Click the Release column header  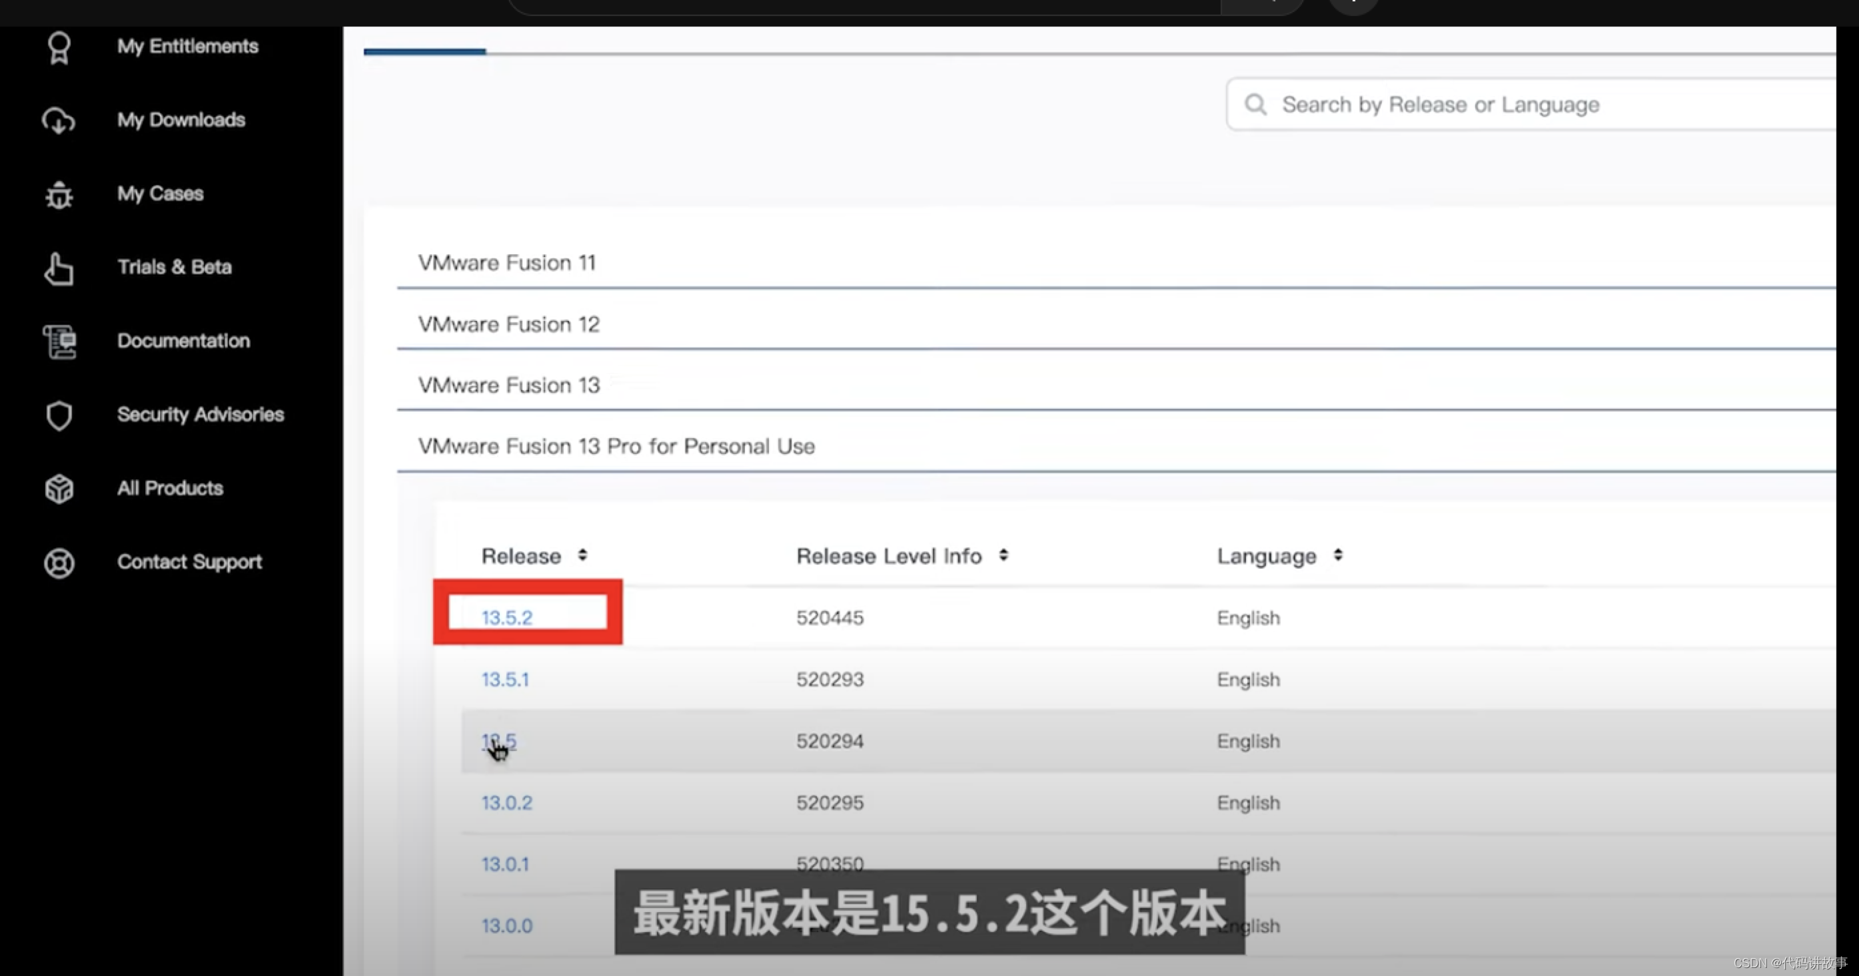pyautogui.click(x=521, y=556)
